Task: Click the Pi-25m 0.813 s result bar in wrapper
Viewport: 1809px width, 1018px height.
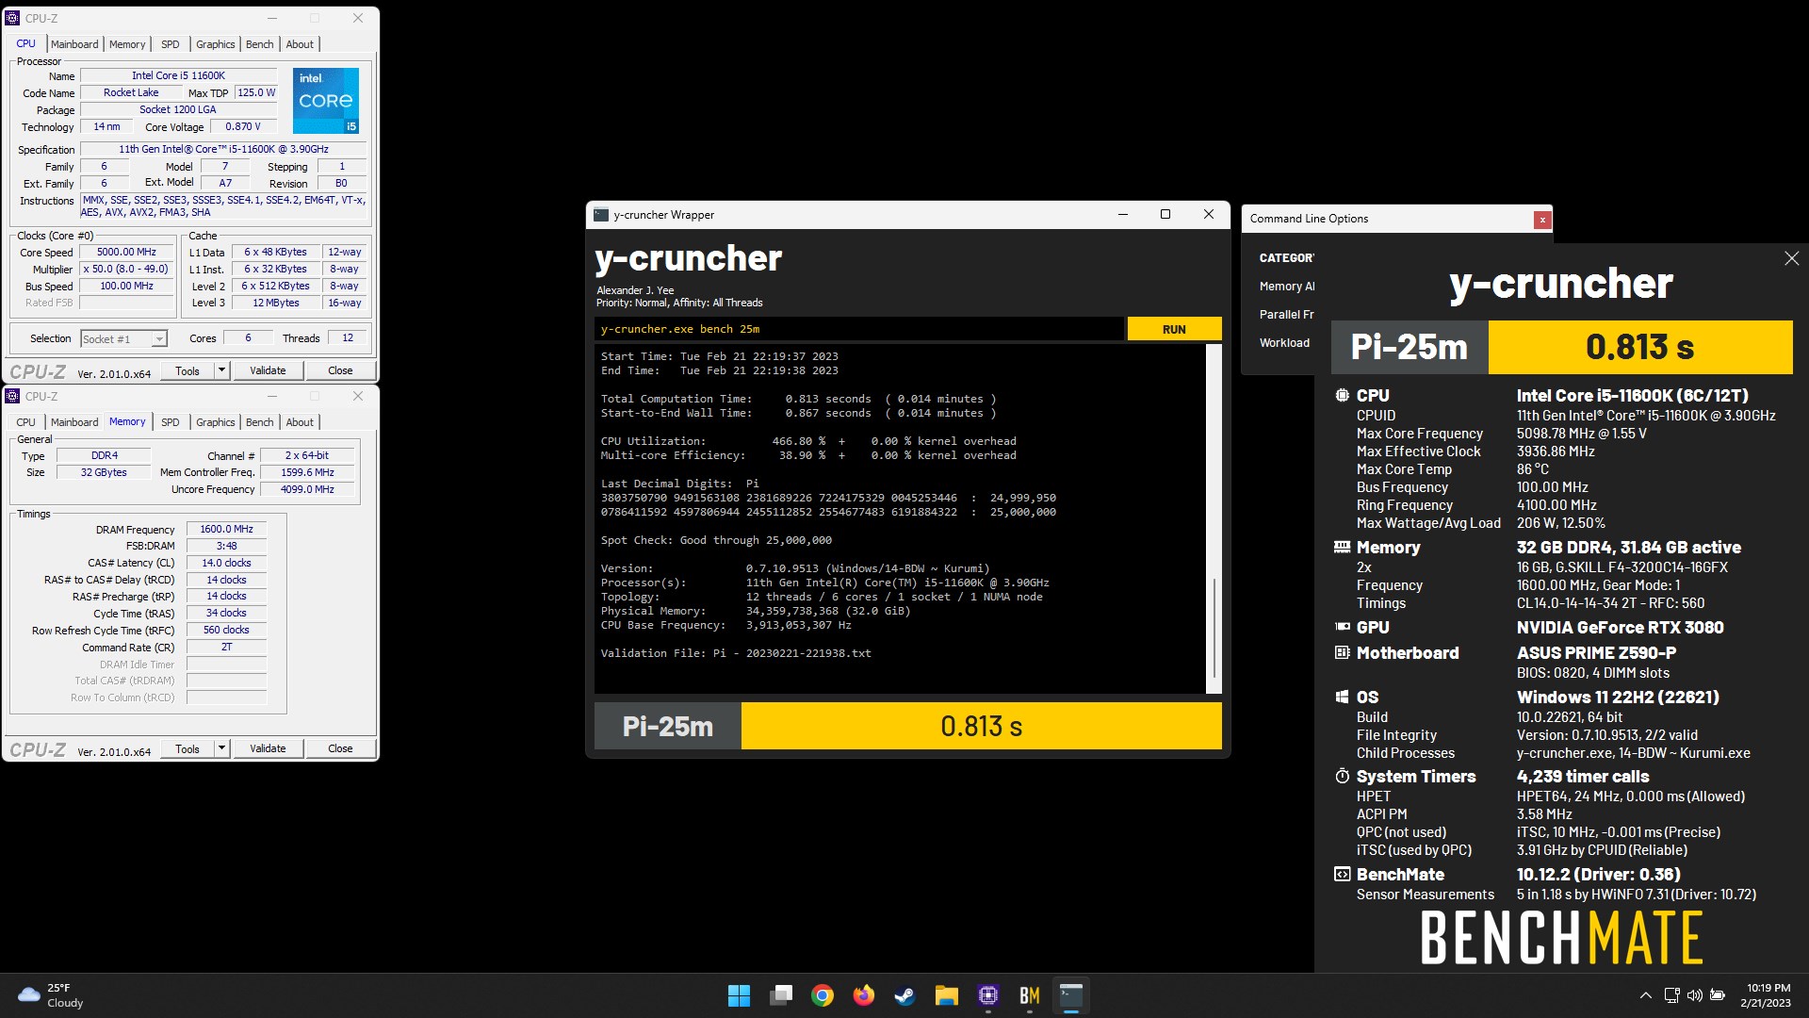Action: [908, 726]
